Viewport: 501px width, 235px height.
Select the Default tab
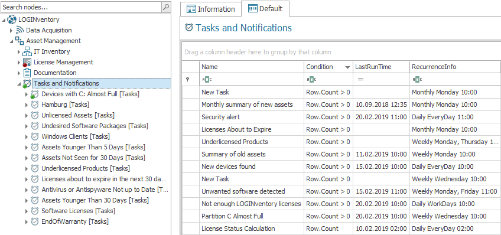[x=265, y=9]
